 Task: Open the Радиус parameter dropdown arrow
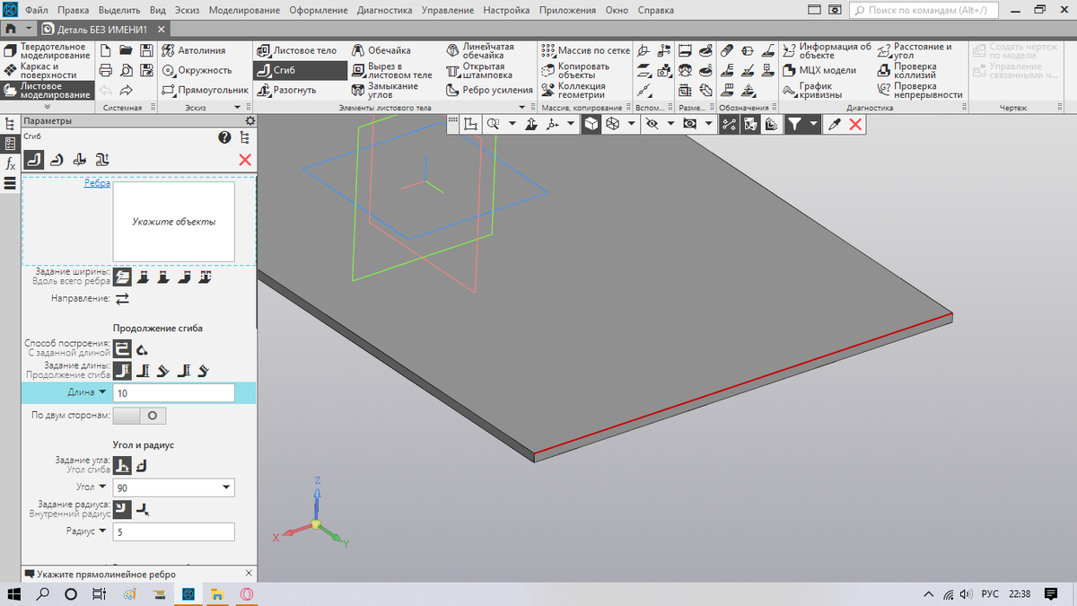point(101,531)
